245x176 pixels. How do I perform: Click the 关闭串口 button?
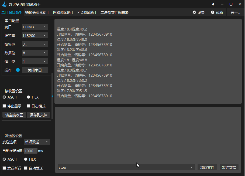pyautogui.click(x=35, y=70)
